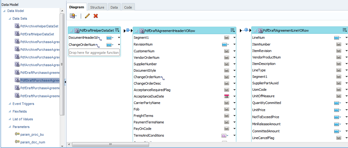Screen dimensions: 348x148
Task: Open the New Data Set toolbar icon
Action: tap(73, 16)
